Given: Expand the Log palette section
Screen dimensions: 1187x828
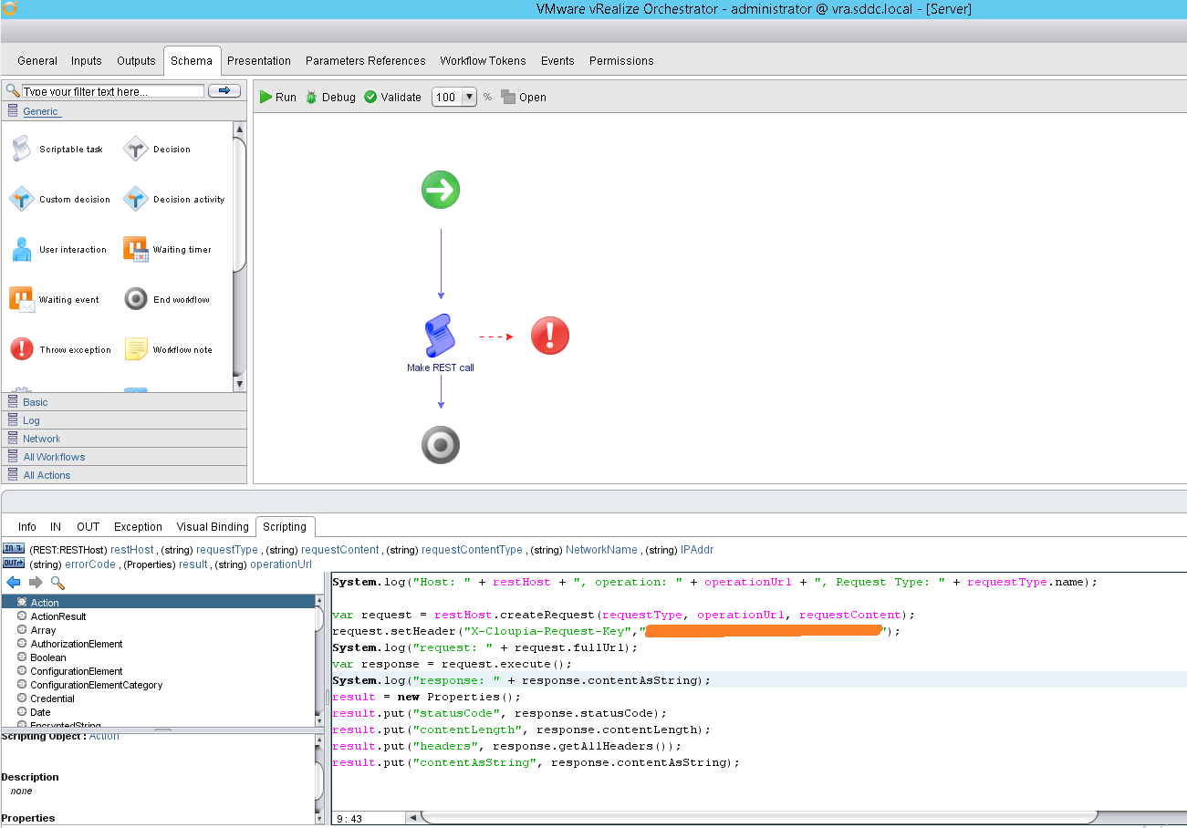Looking at the screenshot, I should coord(31,420).
